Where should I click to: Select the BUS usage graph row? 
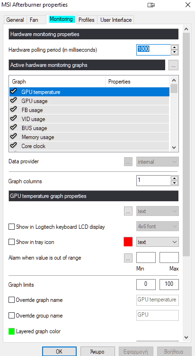pyautogui.click(x=89, y=128)
